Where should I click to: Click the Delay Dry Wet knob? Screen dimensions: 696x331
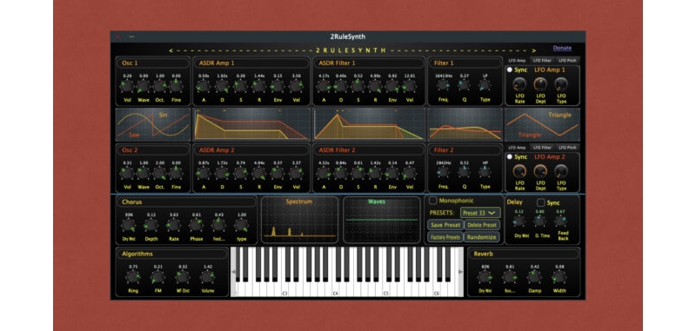tap(519, 222)
